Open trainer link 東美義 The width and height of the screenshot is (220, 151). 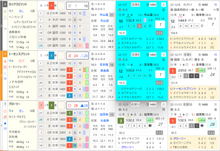(x=105, y=71)
